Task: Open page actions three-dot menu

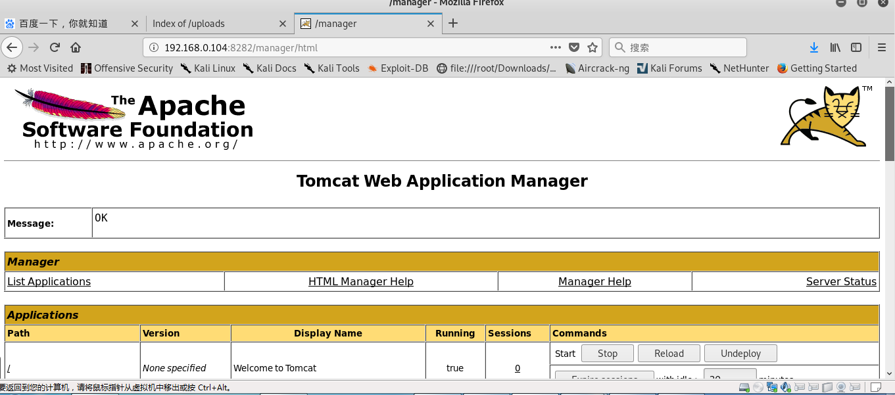Action: click(556, 47)
